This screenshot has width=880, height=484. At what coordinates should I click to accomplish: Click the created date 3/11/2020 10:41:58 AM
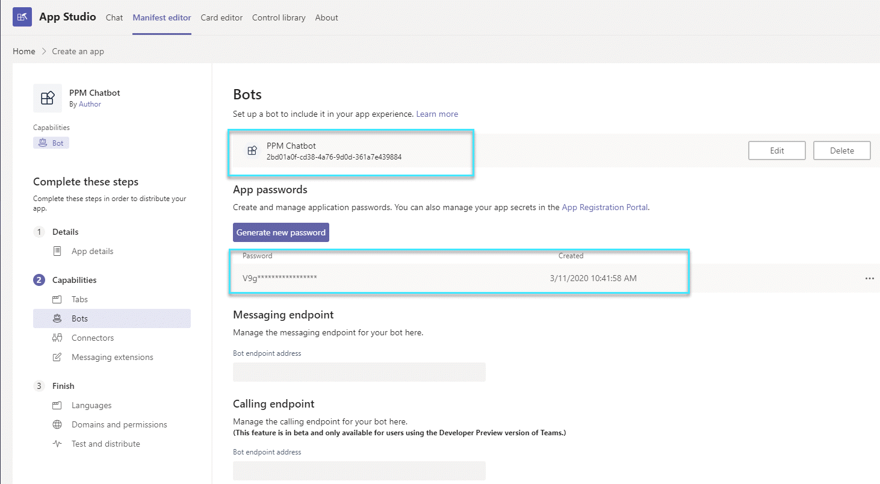point(593,278)
